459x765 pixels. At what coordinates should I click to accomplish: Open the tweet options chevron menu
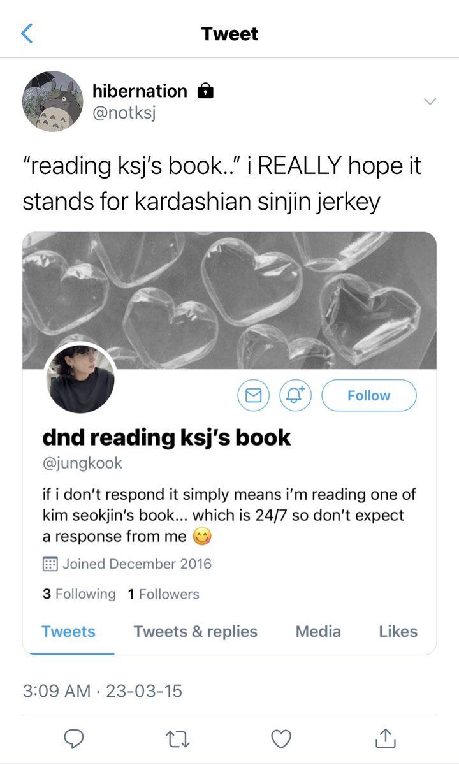pyautogui.click(x=430, y=101)
